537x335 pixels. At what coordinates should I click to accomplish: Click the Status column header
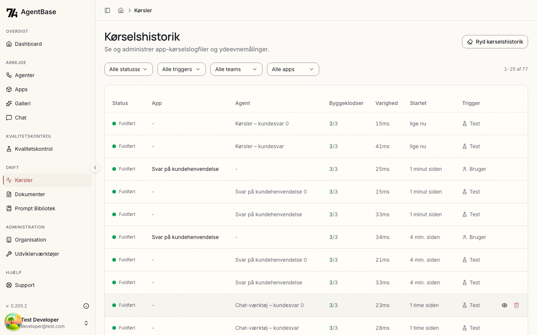120,103
